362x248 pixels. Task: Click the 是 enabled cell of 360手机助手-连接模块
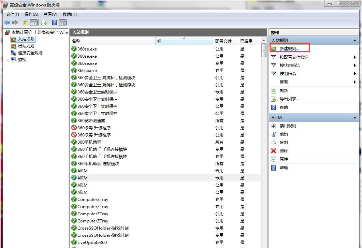point(242,163)
